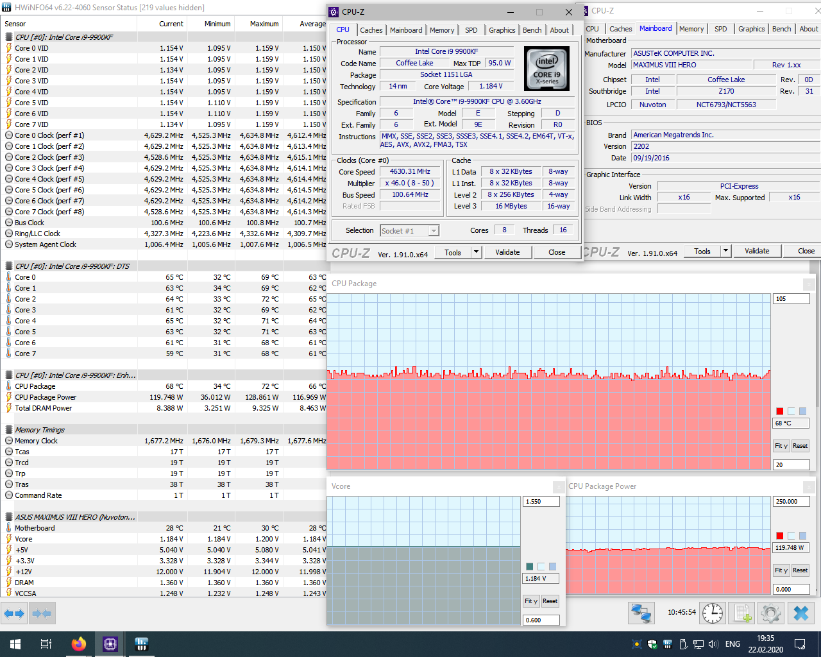The width and height of the screenshot is (821, 657).
Task: Open Windows Security shield in system tray
Action: coord(652,644)
